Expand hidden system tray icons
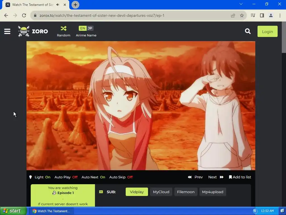Screen dimensions: 286x215 (x=255, y=211)
